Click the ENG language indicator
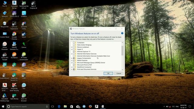The height and width of the screenshot is (109, 194). [177, 106]
